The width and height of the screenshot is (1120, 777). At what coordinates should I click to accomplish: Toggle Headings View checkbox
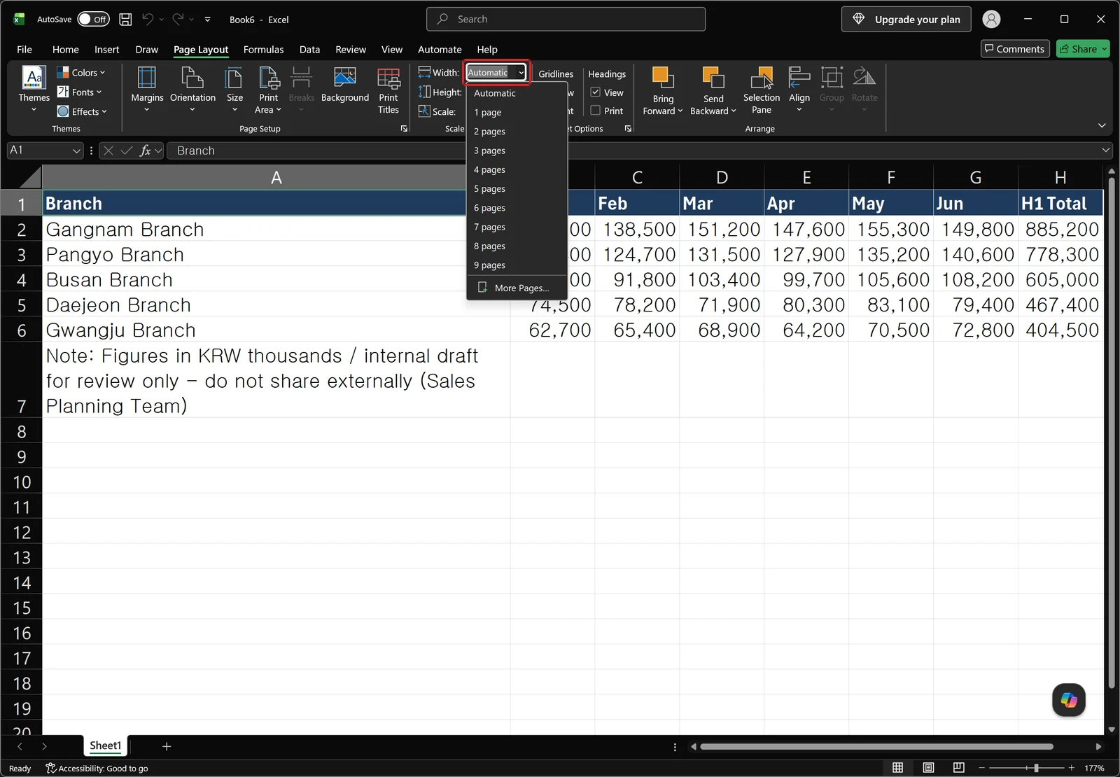(x=596, y=92)
